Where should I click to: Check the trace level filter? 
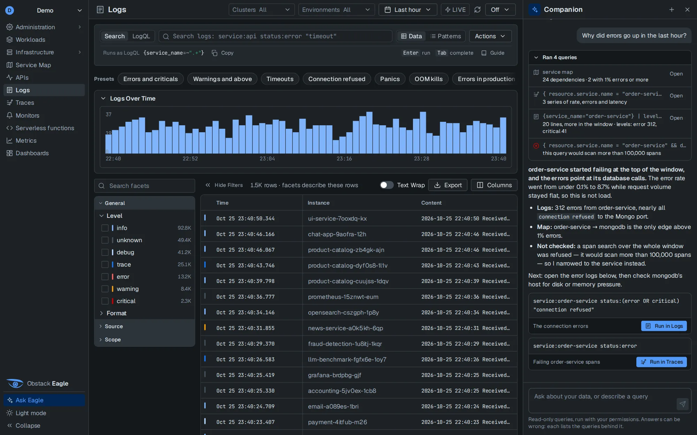[105, 264]
